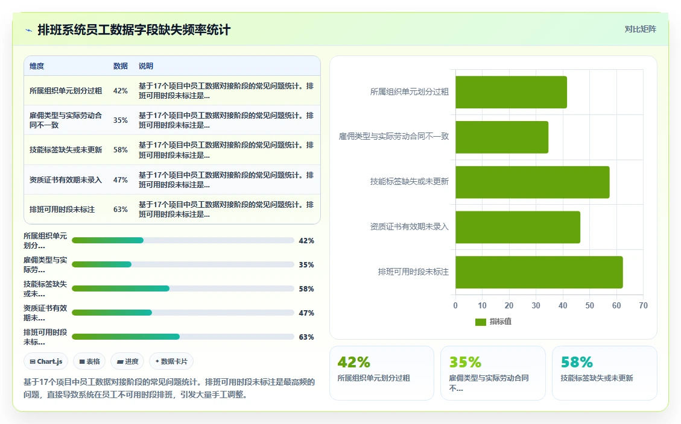Image resolution: width=681 pixels, height=424 pixels.
Task: Click description text in 技能标签缺失或未更新 row
Action: pyautogui.click(x=226, y=149)
